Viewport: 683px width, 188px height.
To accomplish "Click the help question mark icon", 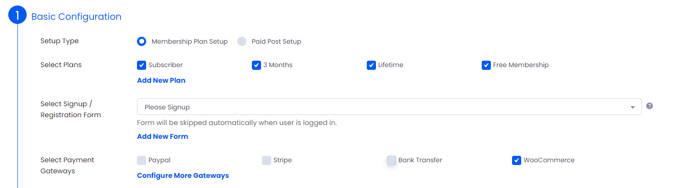I will click(x=649, y=106).
